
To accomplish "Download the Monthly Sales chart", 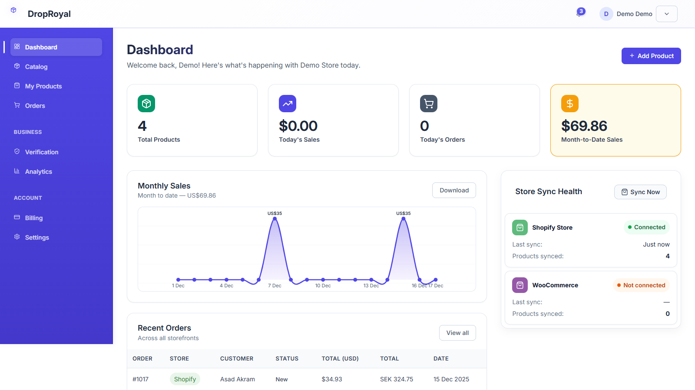I will (454, 190).
